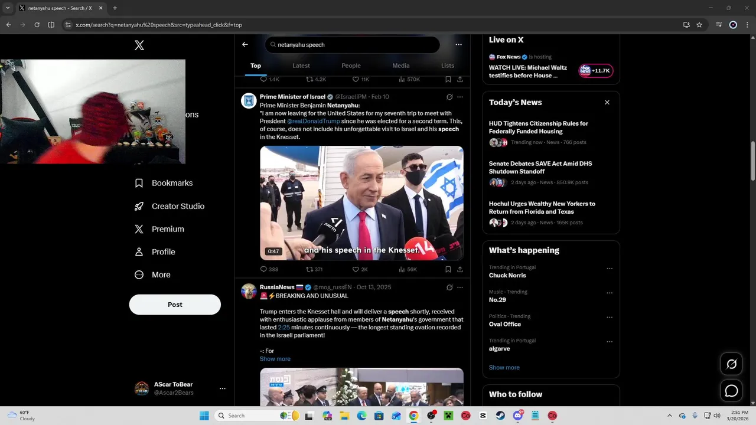Screen dimensions: 756x425
Task: Click Grok icon on RussiaNews post
Action: pyautogui.click(x=449, y=287)
